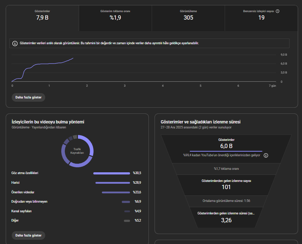Click the end of the impressions line graph
The image size is (302, 244).
click(x=73, y=58)
